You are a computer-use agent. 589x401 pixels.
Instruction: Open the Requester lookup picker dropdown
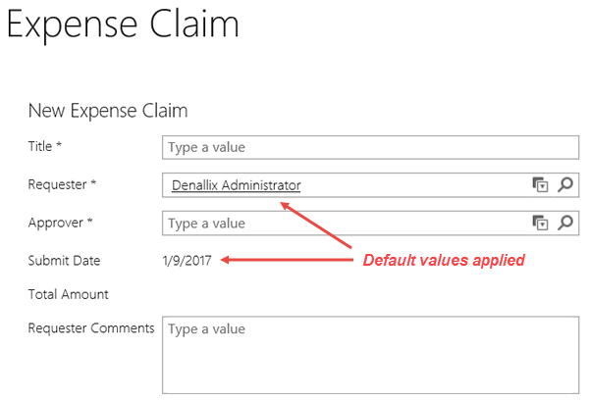coord(541,184)
